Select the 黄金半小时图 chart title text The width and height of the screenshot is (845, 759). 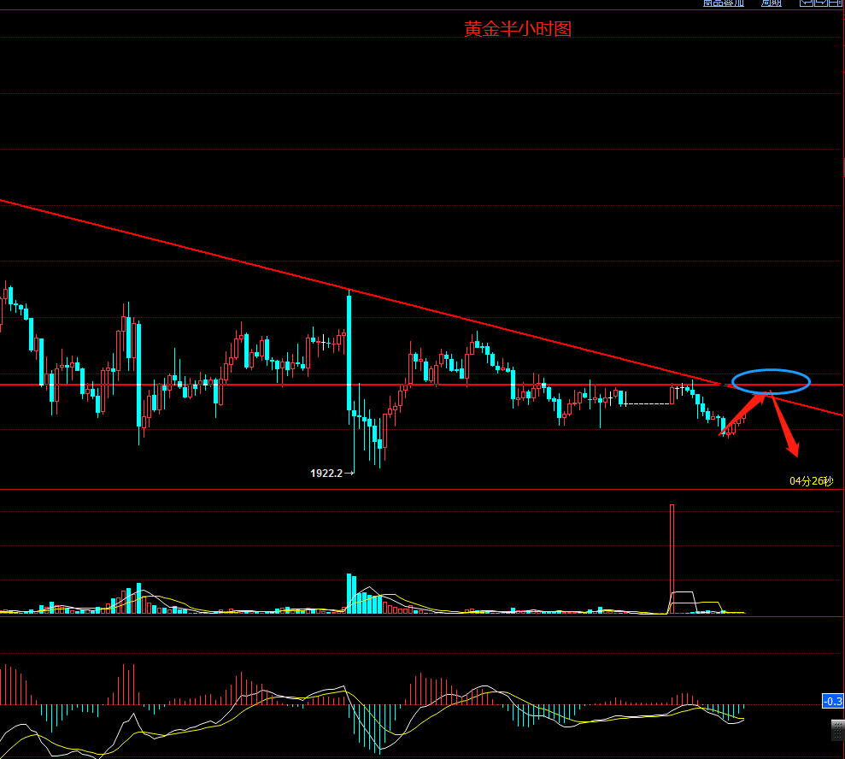(x=518, y=28)
